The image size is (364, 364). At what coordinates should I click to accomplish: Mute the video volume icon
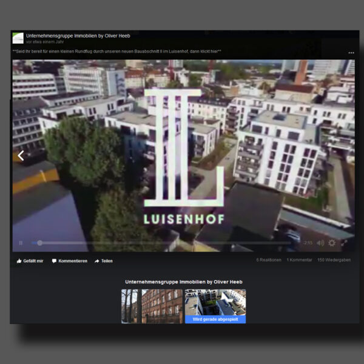point(320,243)
